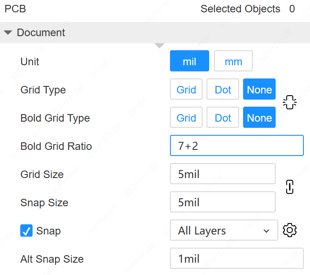The height and width of the screenshot is (275, 310).
Task: Set Grid Type to None
Action: [259, 89]
